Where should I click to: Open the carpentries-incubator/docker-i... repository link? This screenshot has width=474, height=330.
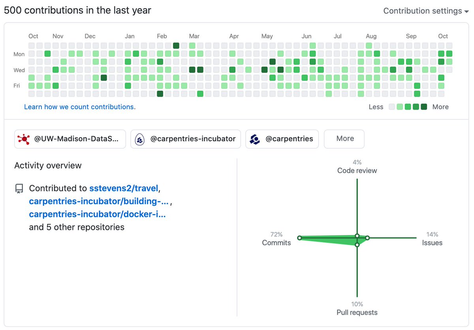97,214
